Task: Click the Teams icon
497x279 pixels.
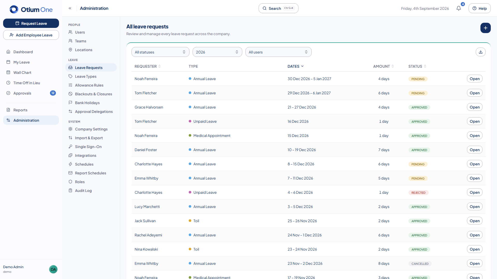Action: point(70,41)
